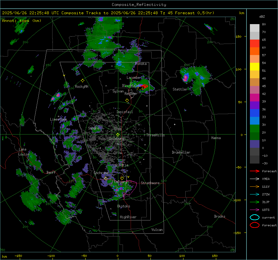Click the Didsbury city label
The height and width of the screenshot is (260, 278).
[x=116, y=139]
